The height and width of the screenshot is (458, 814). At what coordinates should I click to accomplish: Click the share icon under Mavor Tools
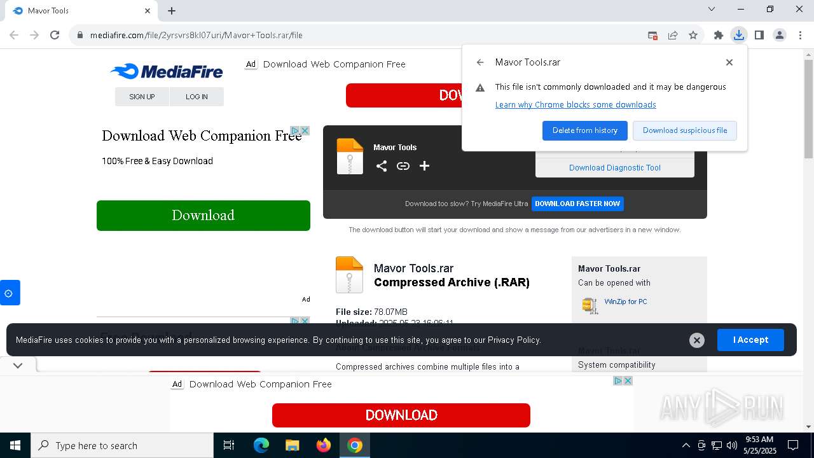pyautogui.click(x=382, y=166)
